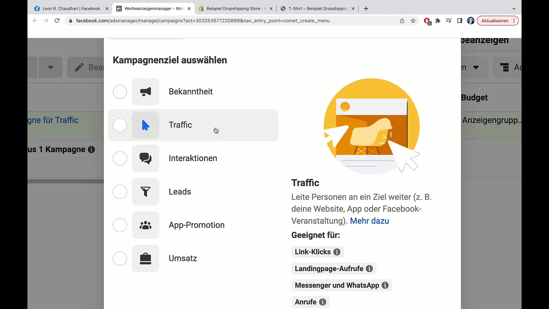This screenshot has width=549, height=309.
Task: Click the Aktualisieren button
Action: tap(495, 21)
